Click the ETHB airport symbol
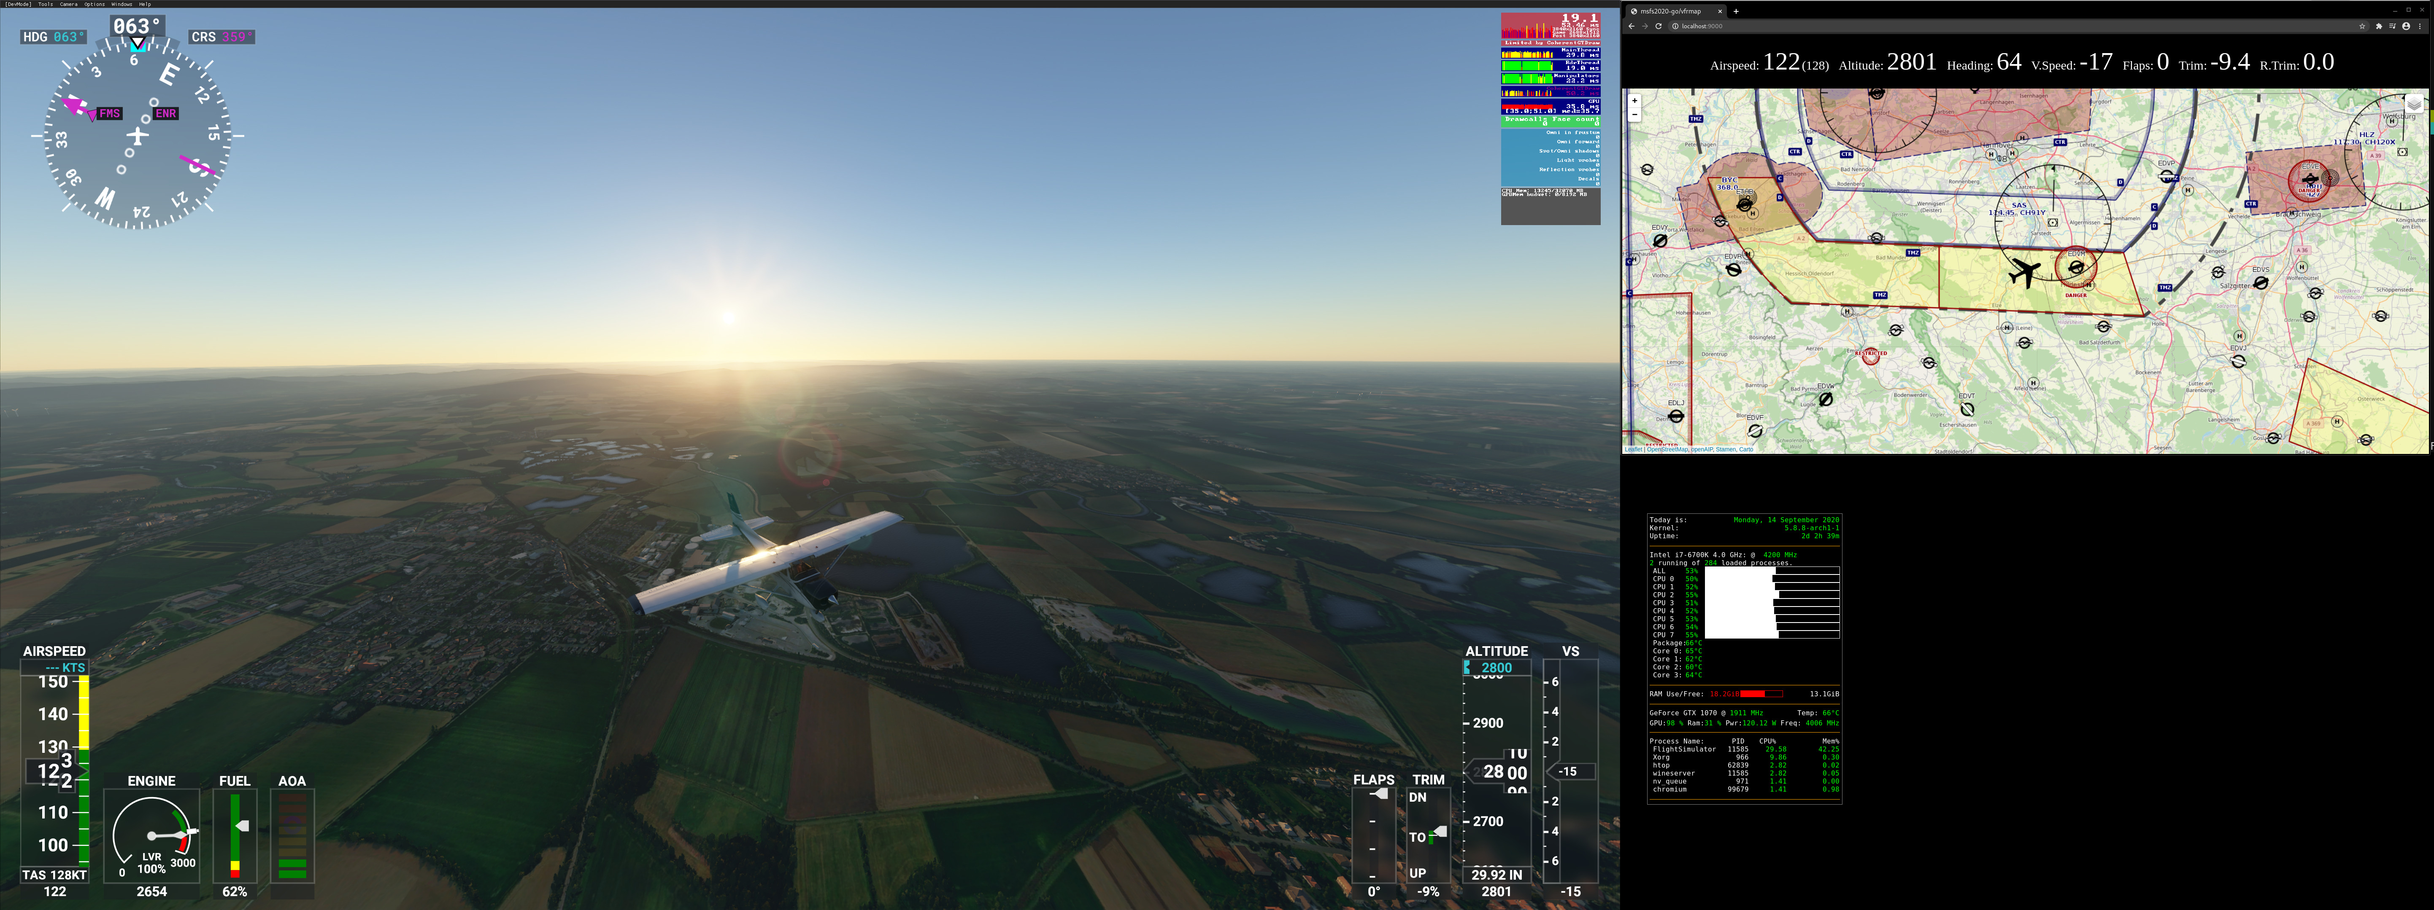This screenshot has height=910, width=2434. [x=1745, y=204]
